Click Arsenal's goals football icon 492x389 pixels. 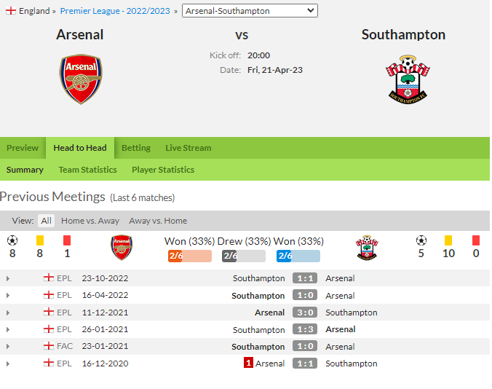tap(12, 241)
